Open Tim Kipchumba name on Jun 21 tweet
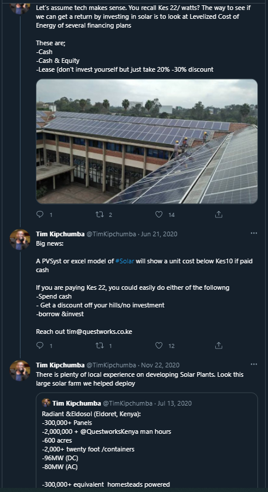 60,234
